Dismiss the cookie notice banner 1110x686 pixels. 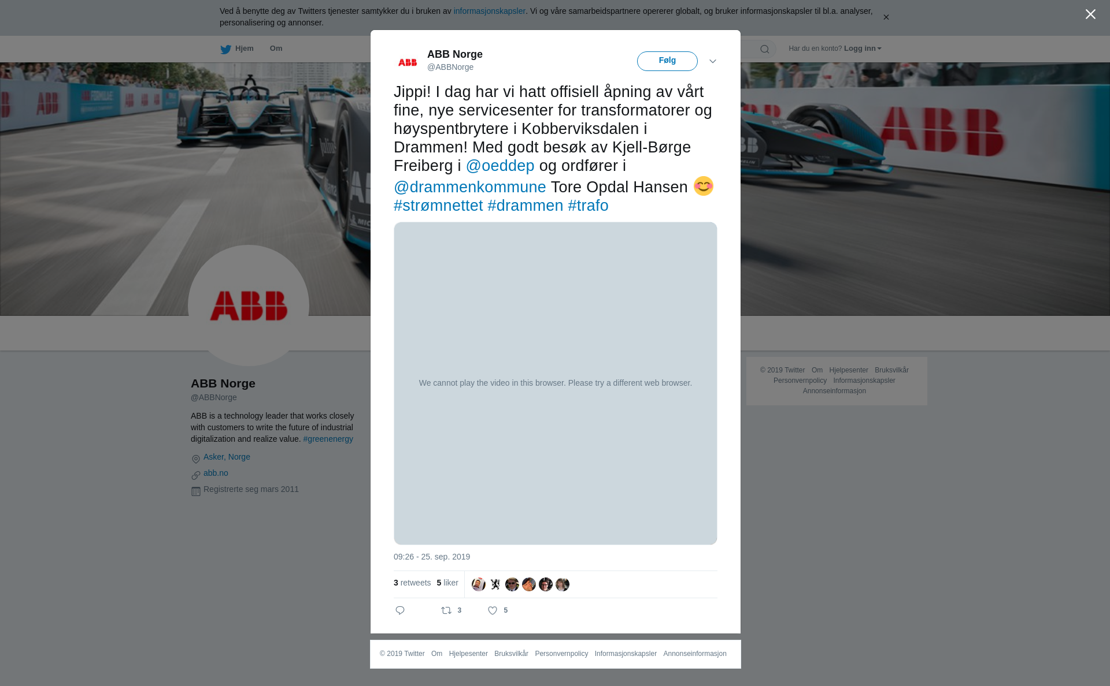886,17
